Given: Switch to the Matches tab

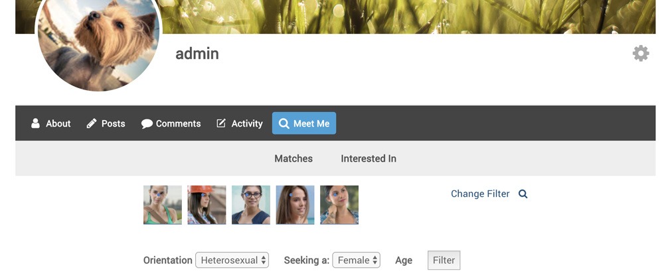Looking at the screenshot, I should point(293,158).
